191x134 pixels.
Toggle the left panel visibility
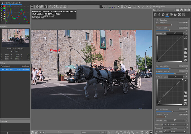pyautogui.click(x=33, y=6)
